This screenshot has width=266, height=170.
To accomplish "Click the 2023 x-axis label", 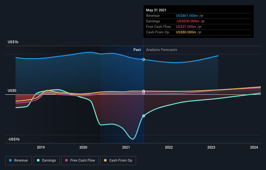I will click(211, 147).
